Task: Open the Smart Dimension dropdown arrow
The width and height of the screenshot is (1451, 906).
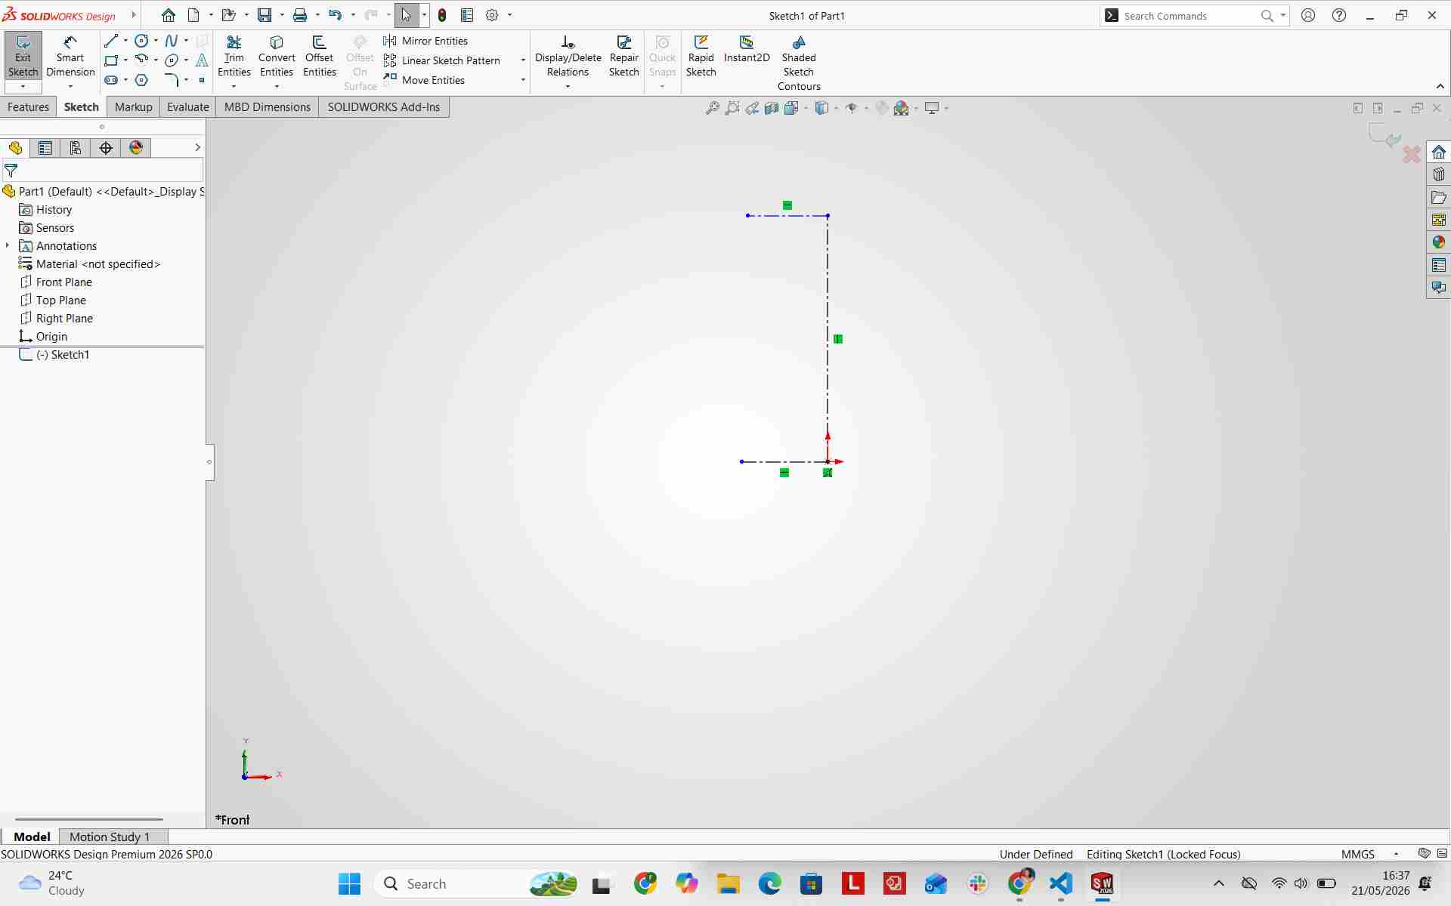Action: [70, 87]
